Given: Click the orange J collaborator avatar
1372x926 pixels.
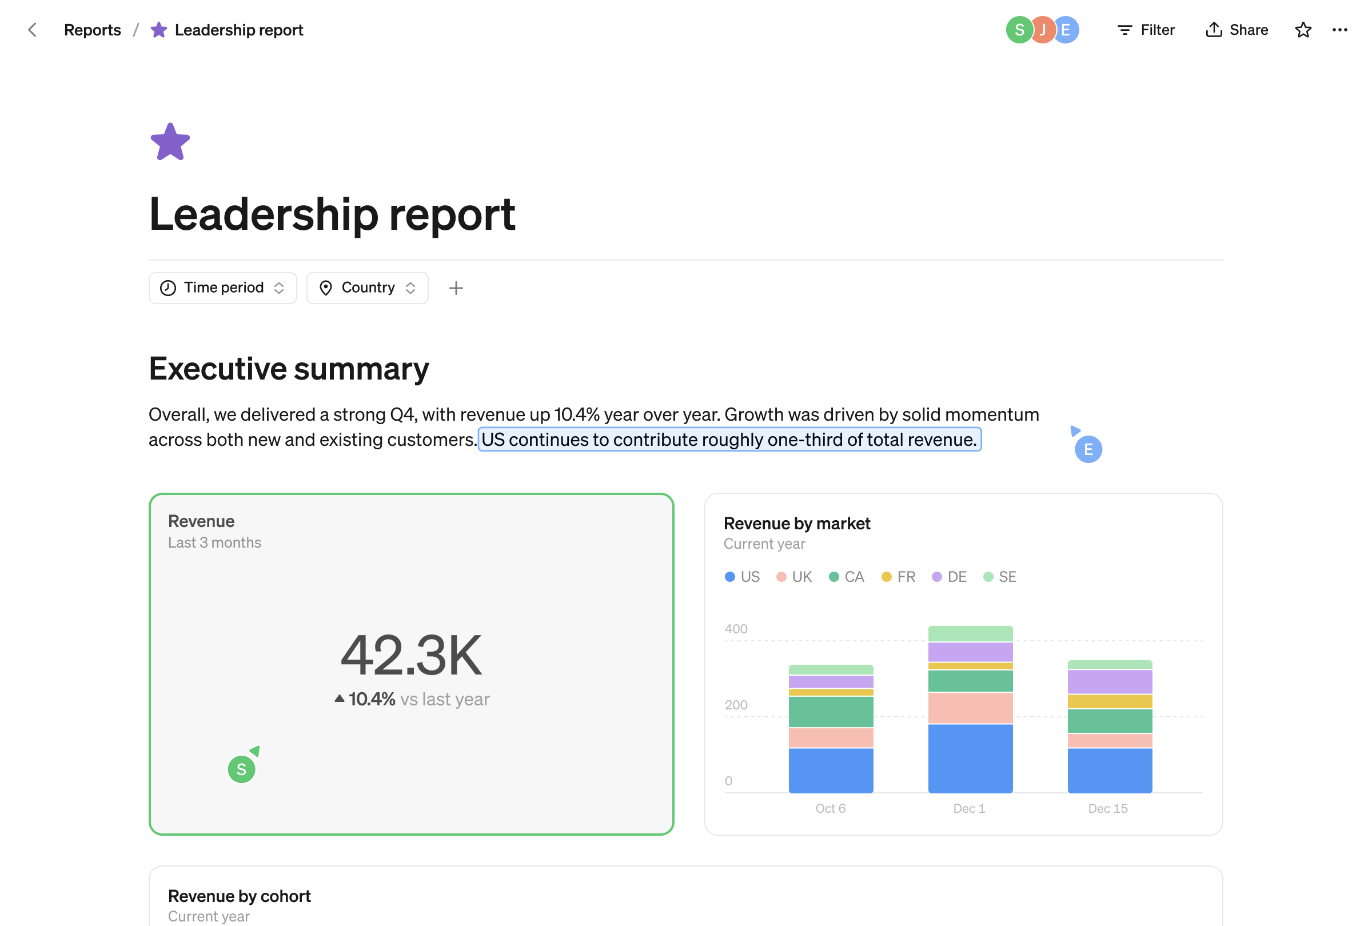Looking at the screenshot, I should coord(1043,30).
